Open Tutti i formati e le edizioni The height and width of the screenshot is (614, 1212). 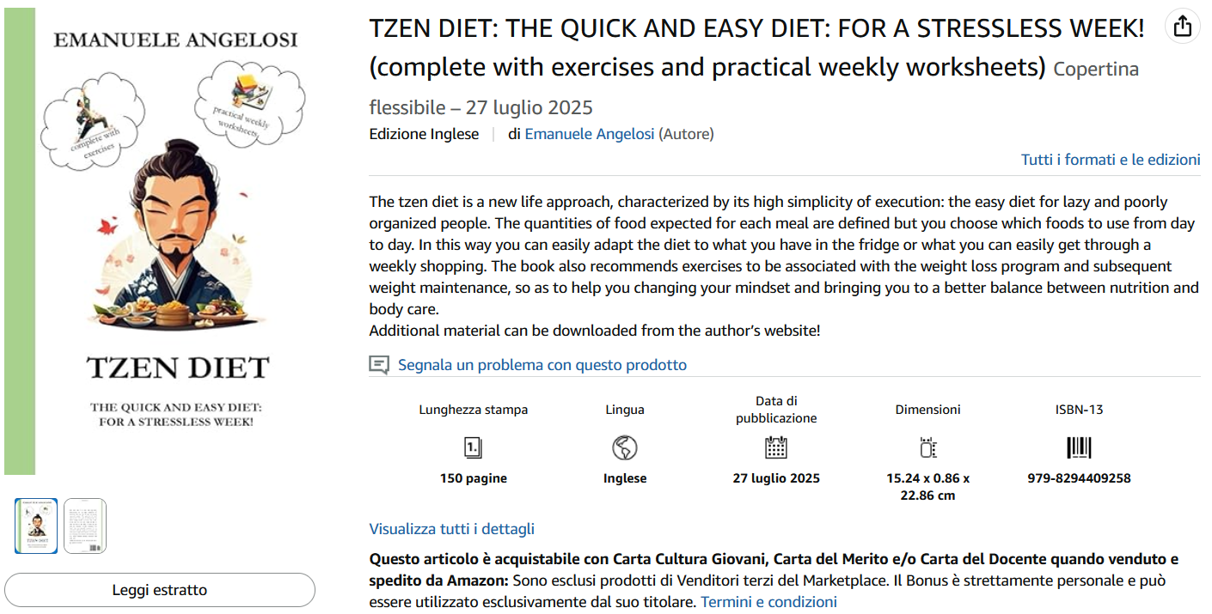(x=1111, y=160)
